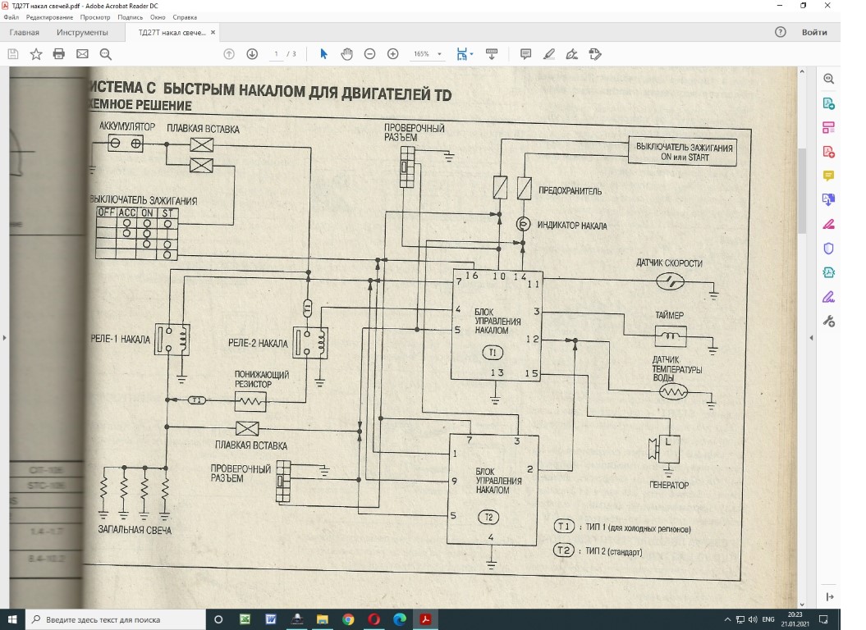Open the Fill & Sign tool in the right sidebar
Screen dimensions: 866x630
(828, 297)
